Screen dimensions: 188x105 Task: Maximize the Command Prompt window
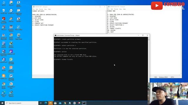tap(143, 35)
